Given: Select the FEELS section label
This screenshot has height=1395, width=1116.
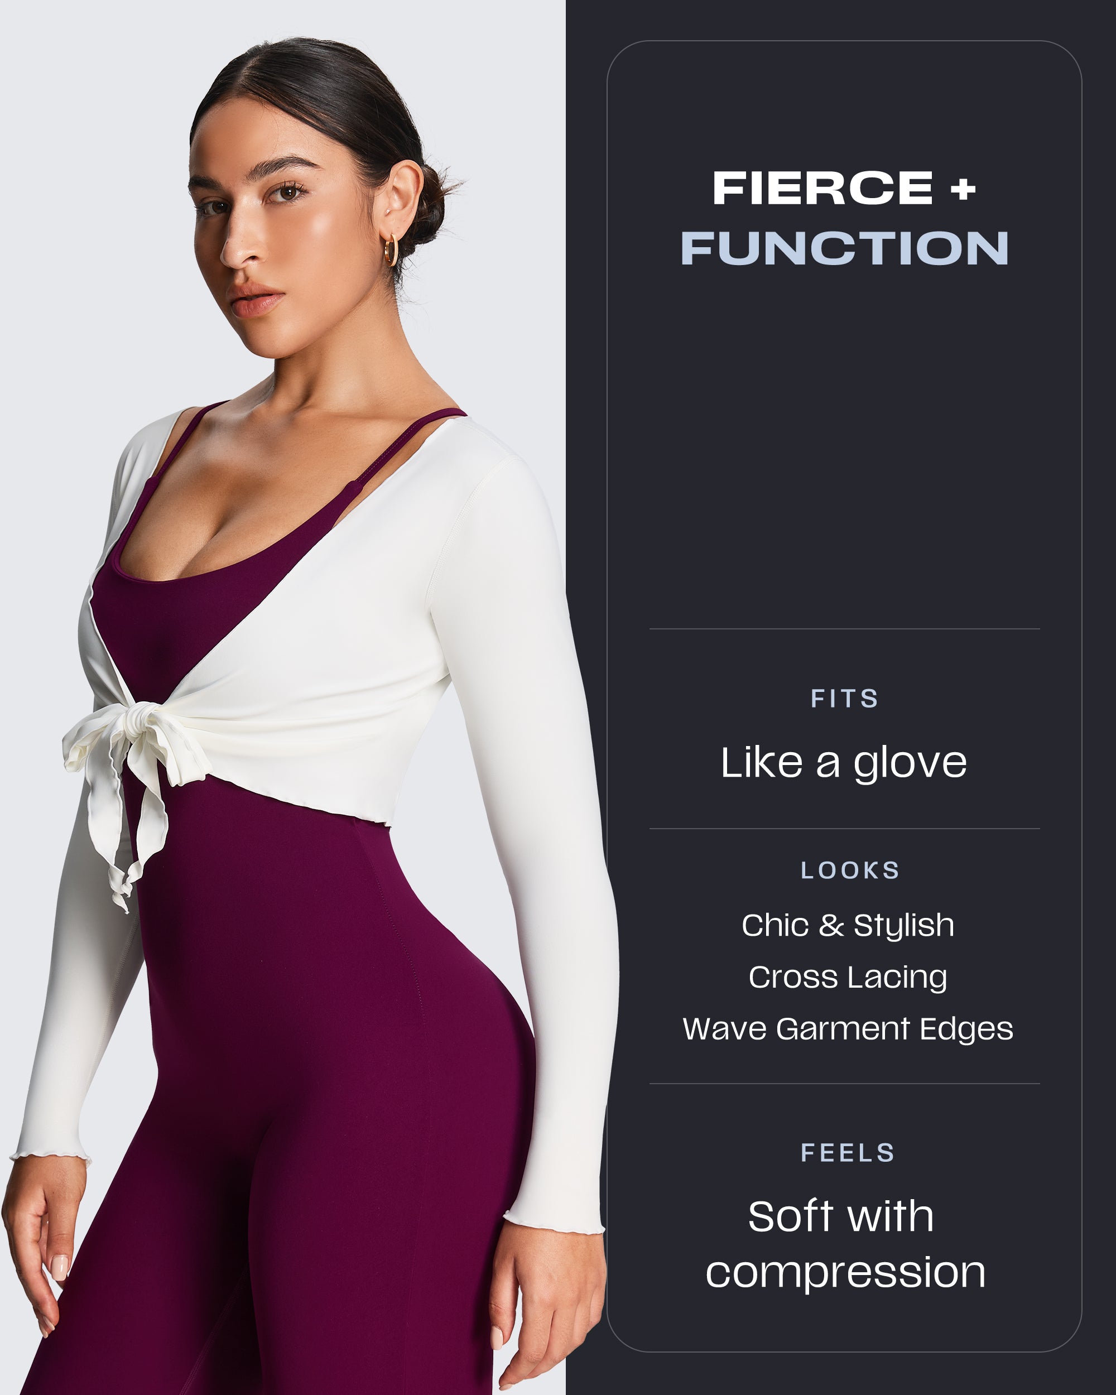Looking at the screenshot, I should click(848, 1153).
